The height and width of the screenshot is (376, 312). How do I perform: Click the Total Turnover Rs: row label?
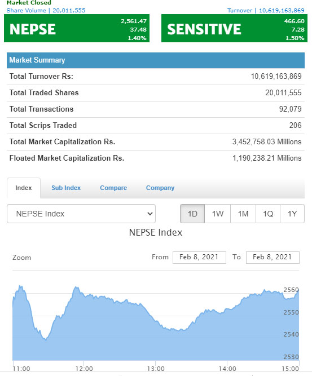click(41, 76)
